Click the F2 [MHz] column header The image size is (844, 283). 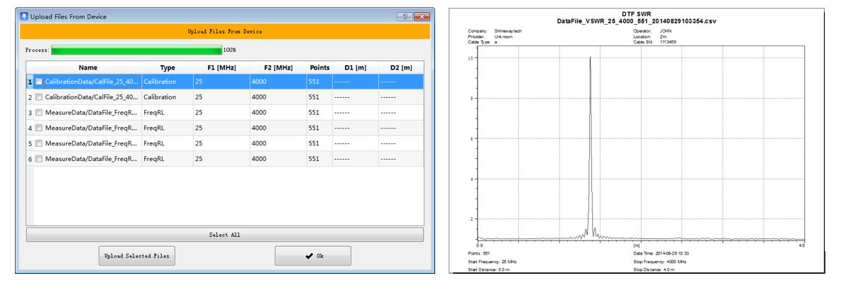pos(278,68)
